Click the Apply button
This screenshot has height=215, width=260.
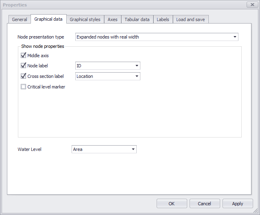238,203
